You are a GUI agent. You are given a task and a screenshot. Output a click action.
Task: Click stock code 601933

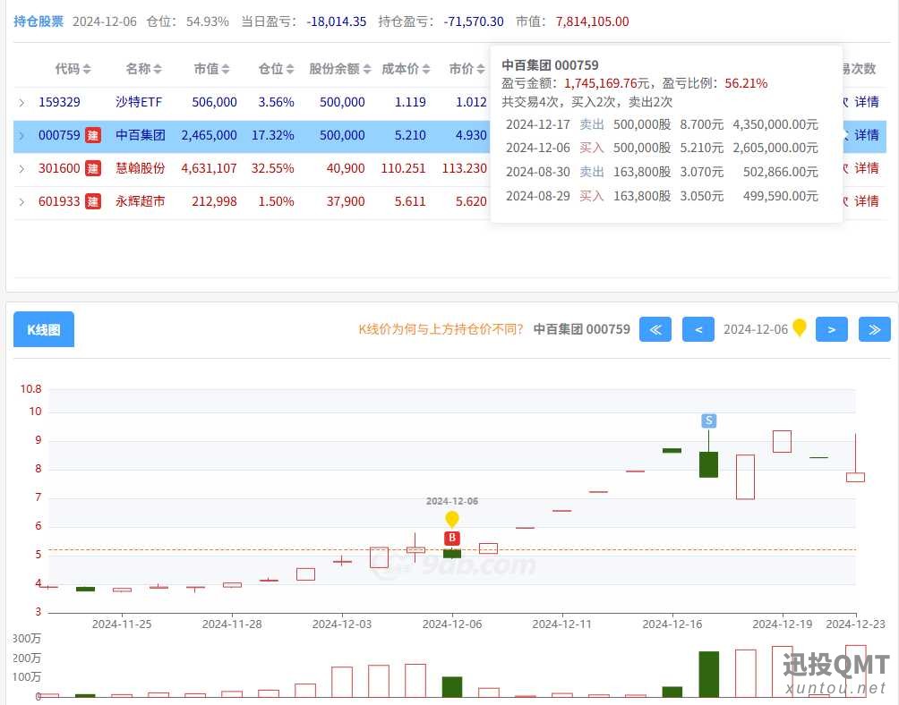pos(59,201)
